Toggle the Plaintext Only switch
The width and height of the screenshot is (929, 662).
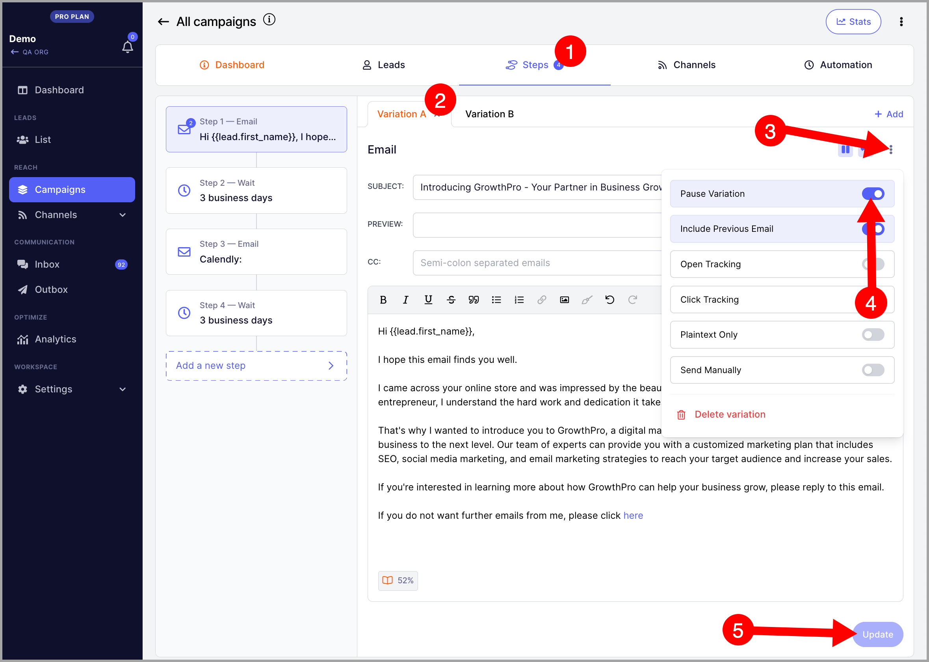click(x=873, y=335)
